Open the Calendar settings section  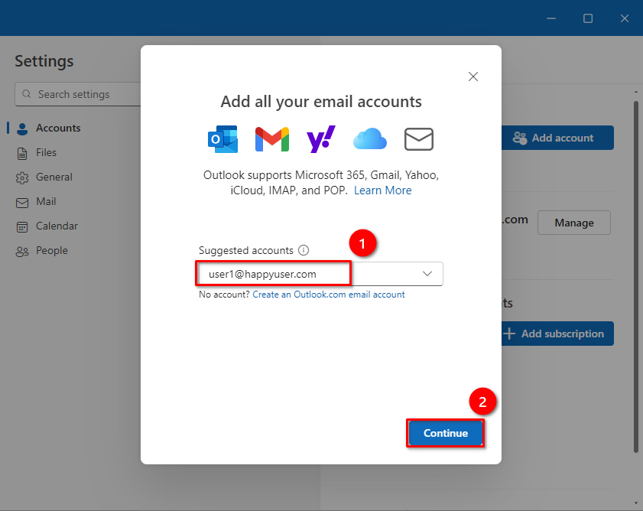click(x=57, y=226)
